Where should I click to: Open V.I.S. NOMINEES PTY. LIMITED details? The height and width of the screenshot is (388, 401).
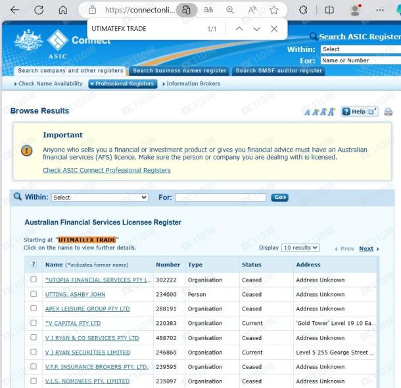coord(87,381)
